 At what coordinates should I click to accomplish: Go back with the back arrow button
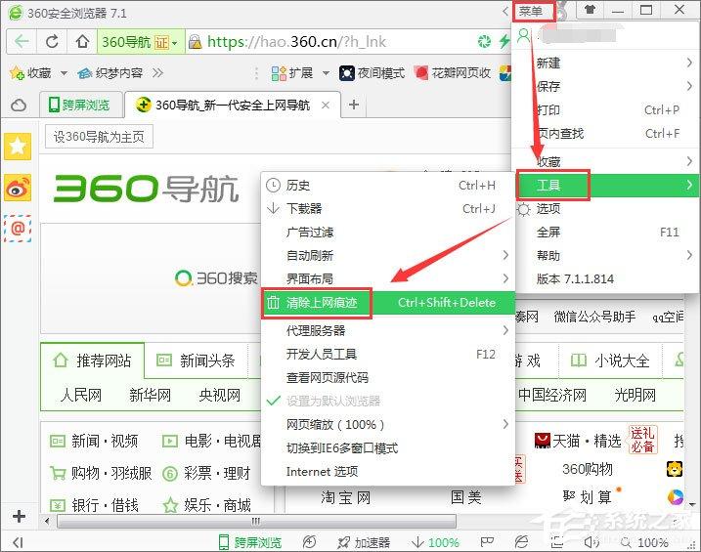click(x=22, y=42)
